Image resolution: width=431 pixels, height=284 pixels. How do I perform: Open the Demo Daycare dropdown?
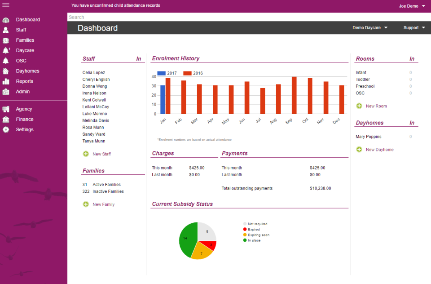[370, 28]
